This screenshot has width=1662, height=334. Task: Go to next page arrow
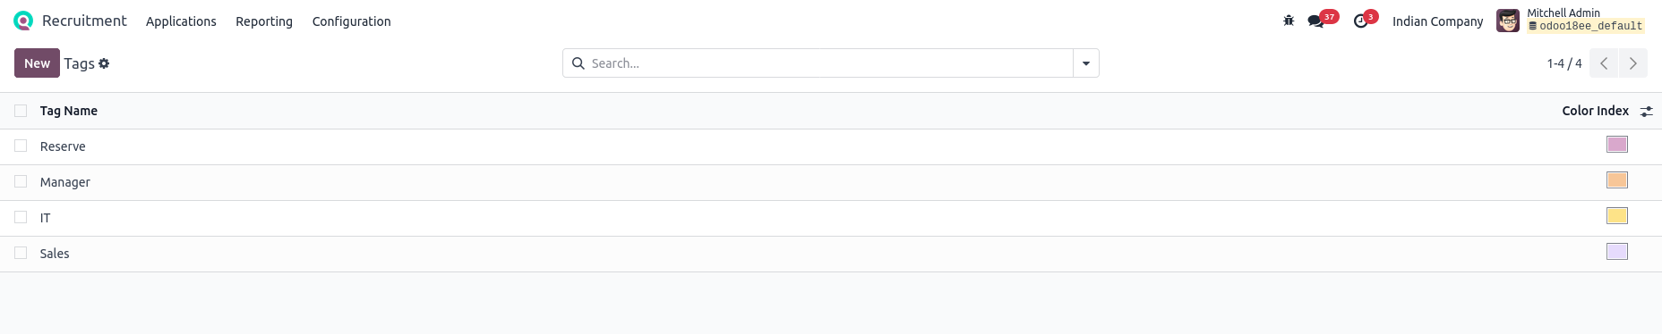[x=1633, y=63]
